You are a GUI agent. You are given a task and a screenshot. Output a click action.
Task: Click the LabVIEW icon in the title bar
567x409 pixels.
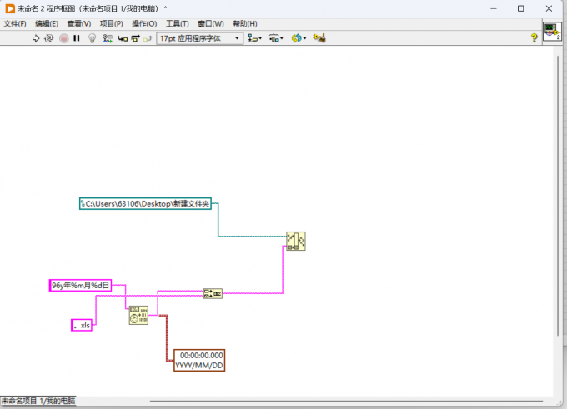[x=10, y=8]
